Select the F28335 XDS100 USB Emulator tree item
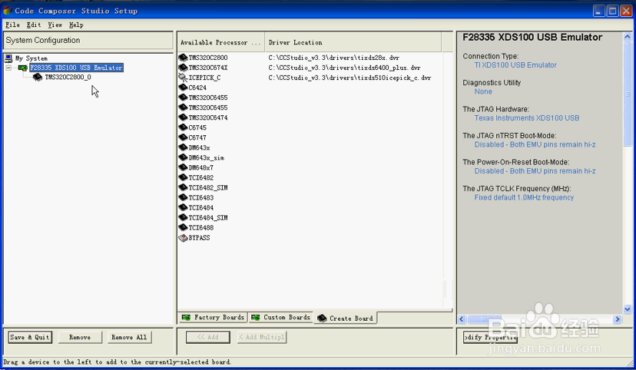This screenshot has height=370, width=636. tap(76, 68)
